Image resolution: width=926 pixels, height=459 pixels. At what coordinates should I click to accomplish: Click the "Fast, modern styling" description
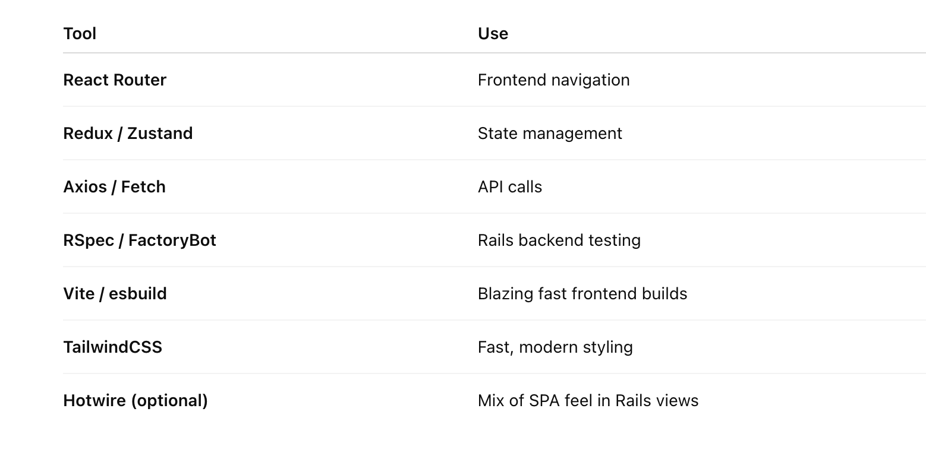click(555, 347)
